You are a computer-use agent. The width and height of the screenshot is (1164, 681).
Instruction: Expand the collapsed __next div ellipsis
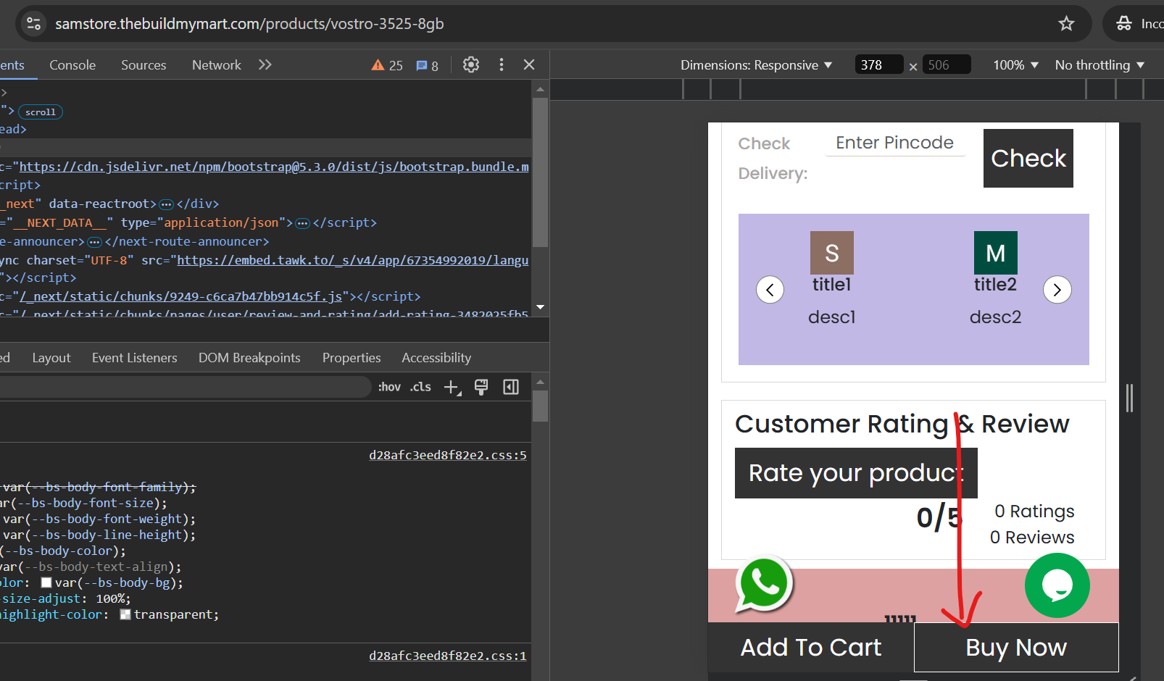coord(166,204)
